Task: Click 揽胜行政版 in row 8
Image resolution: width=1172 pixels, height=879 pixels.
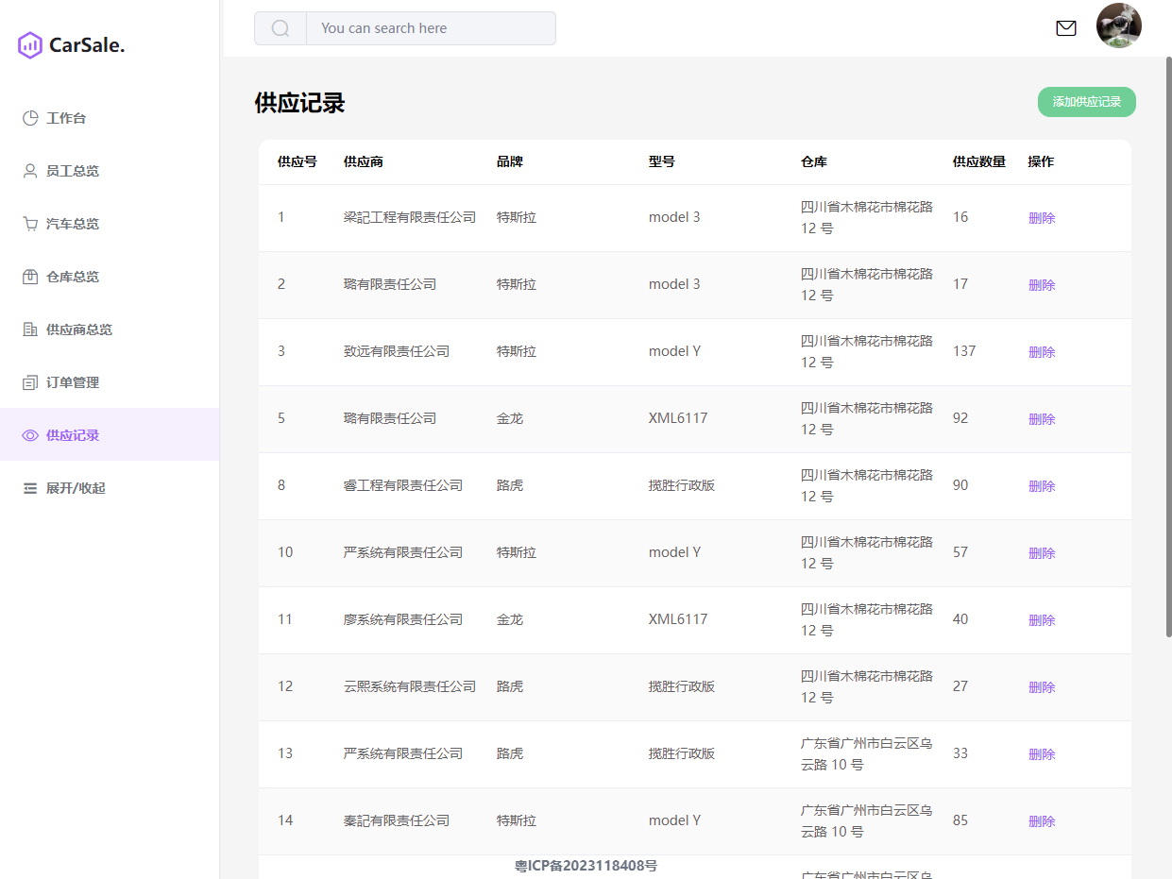Action: pos(682,485)
